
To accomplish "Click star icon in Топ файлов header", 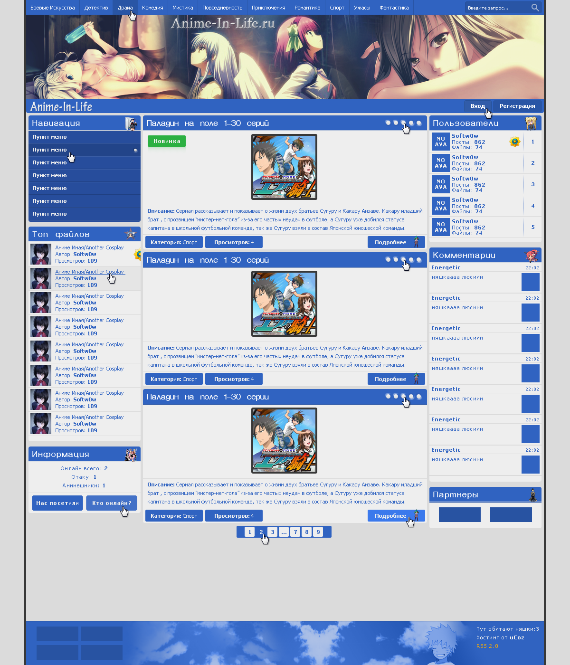I will [x=130, y=234].
